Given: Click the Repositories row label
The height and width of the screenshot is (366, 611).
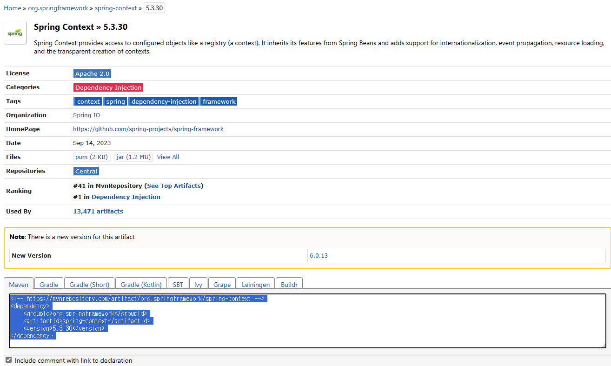Looking at the screenshot, I should coord(26,171).
